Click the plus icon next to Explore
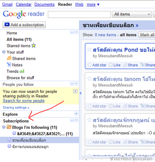The image size is (155, 162). [76, 114]
